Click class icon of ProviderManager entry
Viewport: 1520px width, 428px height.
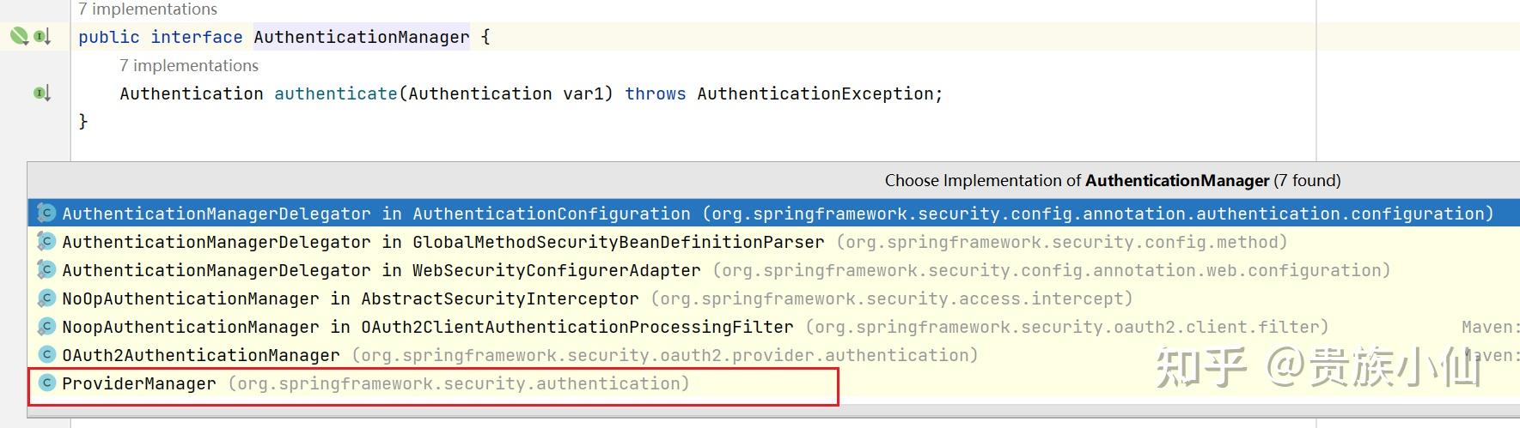pos(47,383)
